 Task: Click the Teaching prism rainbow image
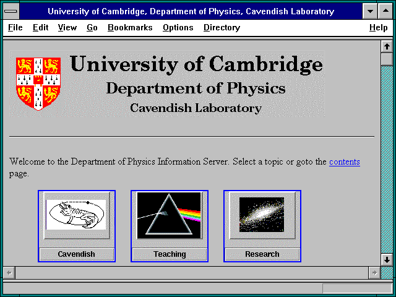(x=169, y=215)
